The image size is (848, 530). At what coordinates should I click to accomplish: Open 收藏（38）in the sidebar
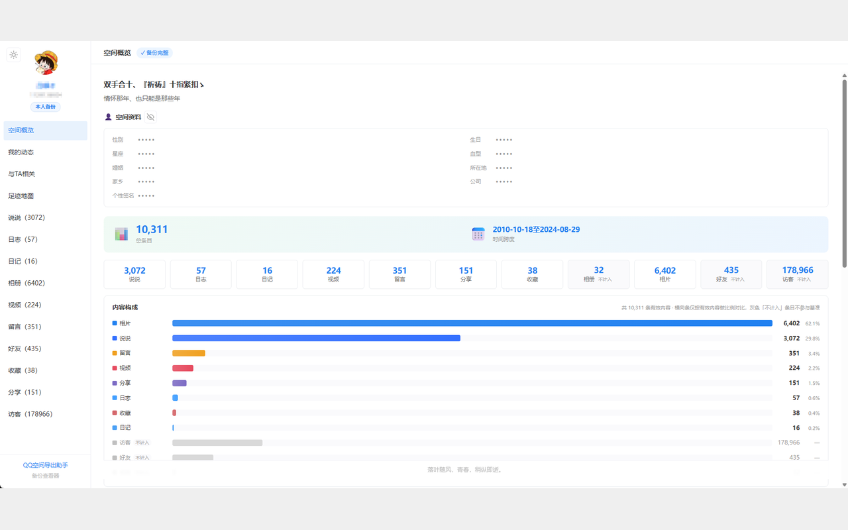coord(45,371)
